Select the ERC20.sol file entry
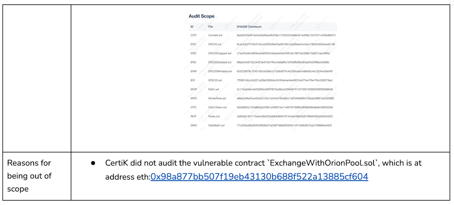This screenshot has height=205, width=454. point(215,44)
